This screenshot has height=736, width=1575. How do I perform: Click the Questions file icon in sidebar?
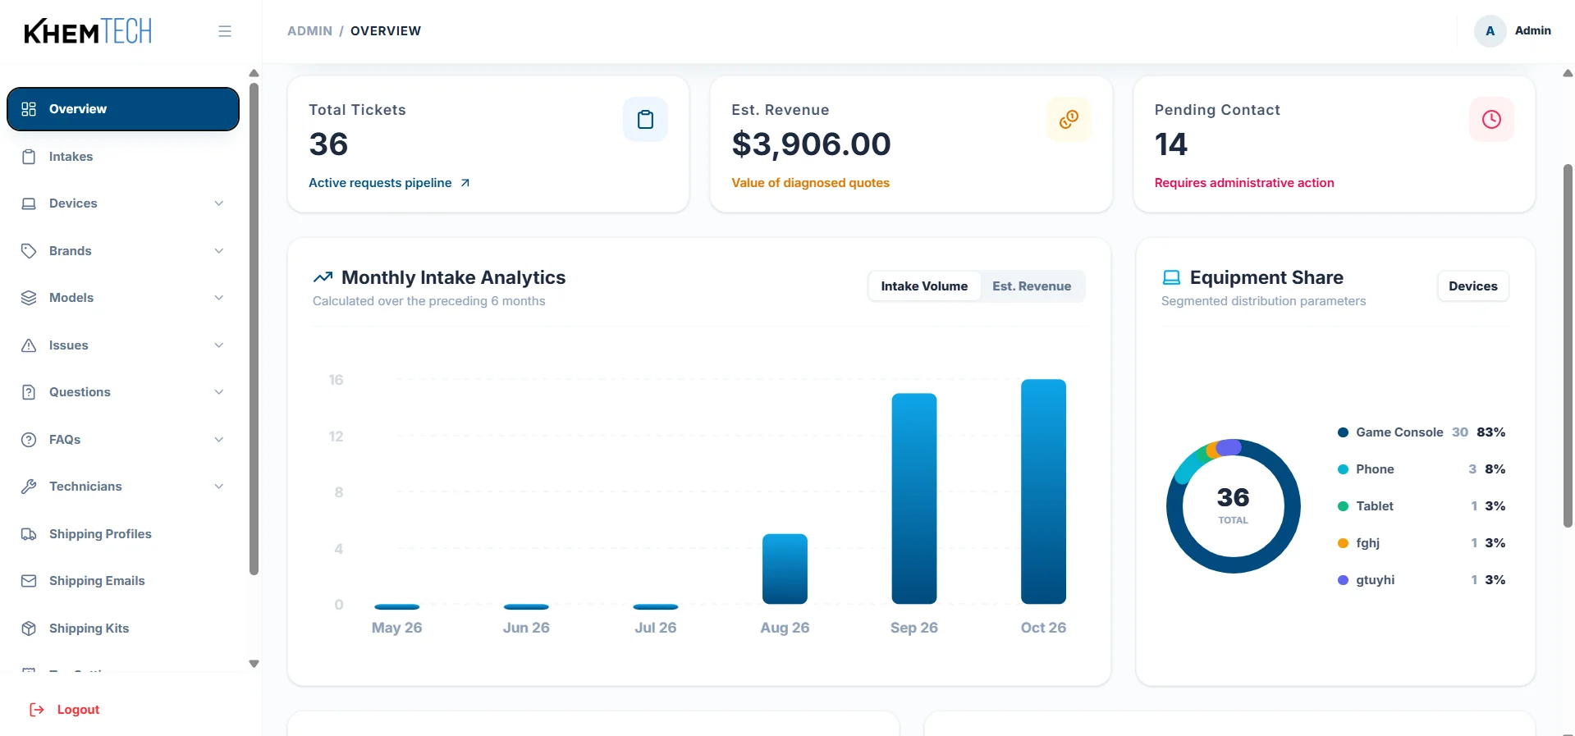[29, 392]
